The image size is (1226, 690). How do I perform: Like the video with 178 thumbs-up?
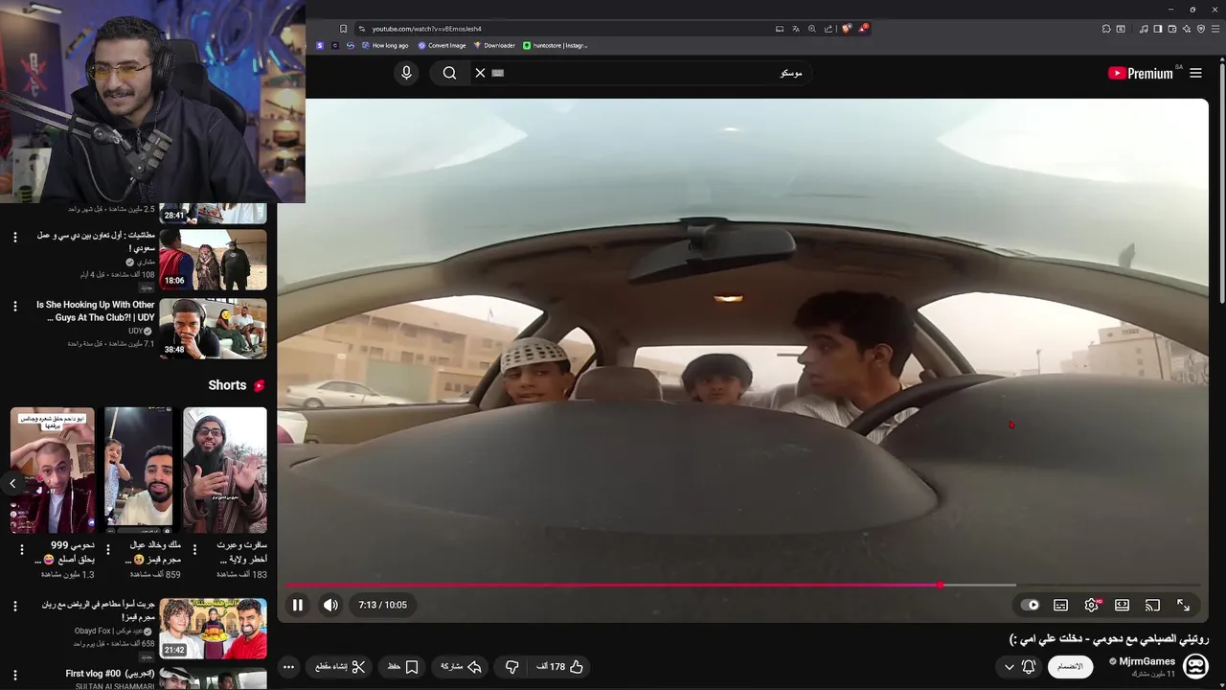(x=560, y=666)
